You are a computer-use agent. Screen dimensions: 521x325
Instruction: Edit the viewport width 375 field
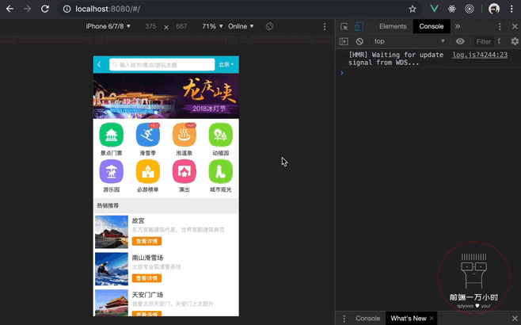[150, 26]
